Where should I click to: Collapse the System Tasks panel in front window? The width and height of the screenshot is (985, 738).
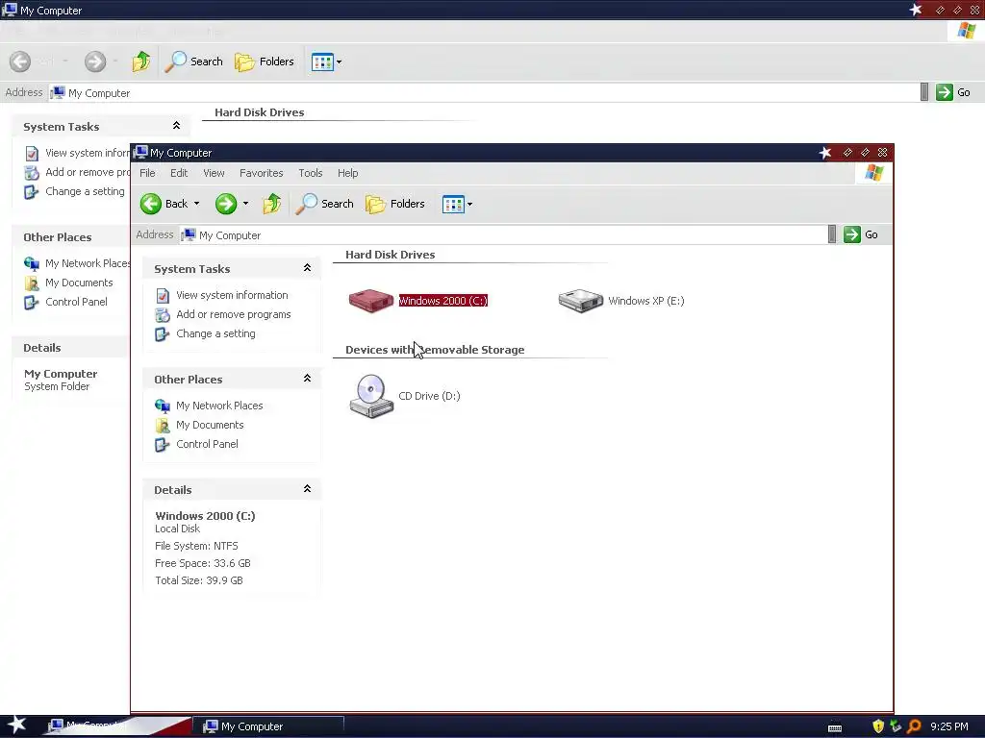pos(307,268)
